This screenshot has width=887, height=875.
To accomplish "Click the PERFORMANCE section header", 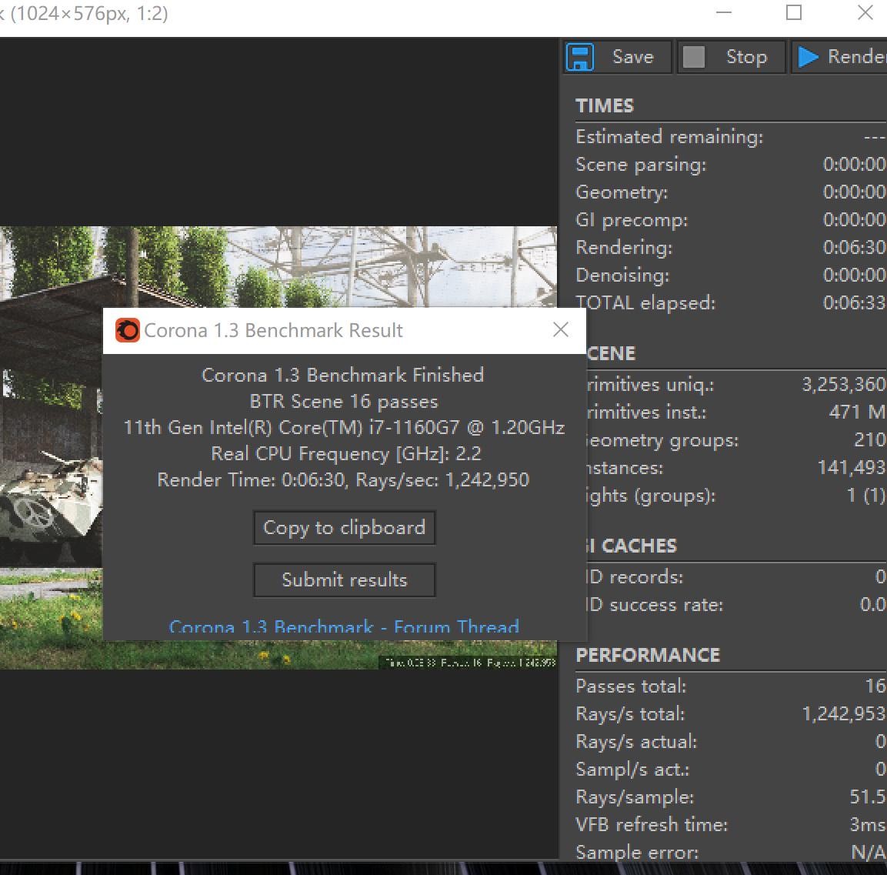I will coord(648,655).
